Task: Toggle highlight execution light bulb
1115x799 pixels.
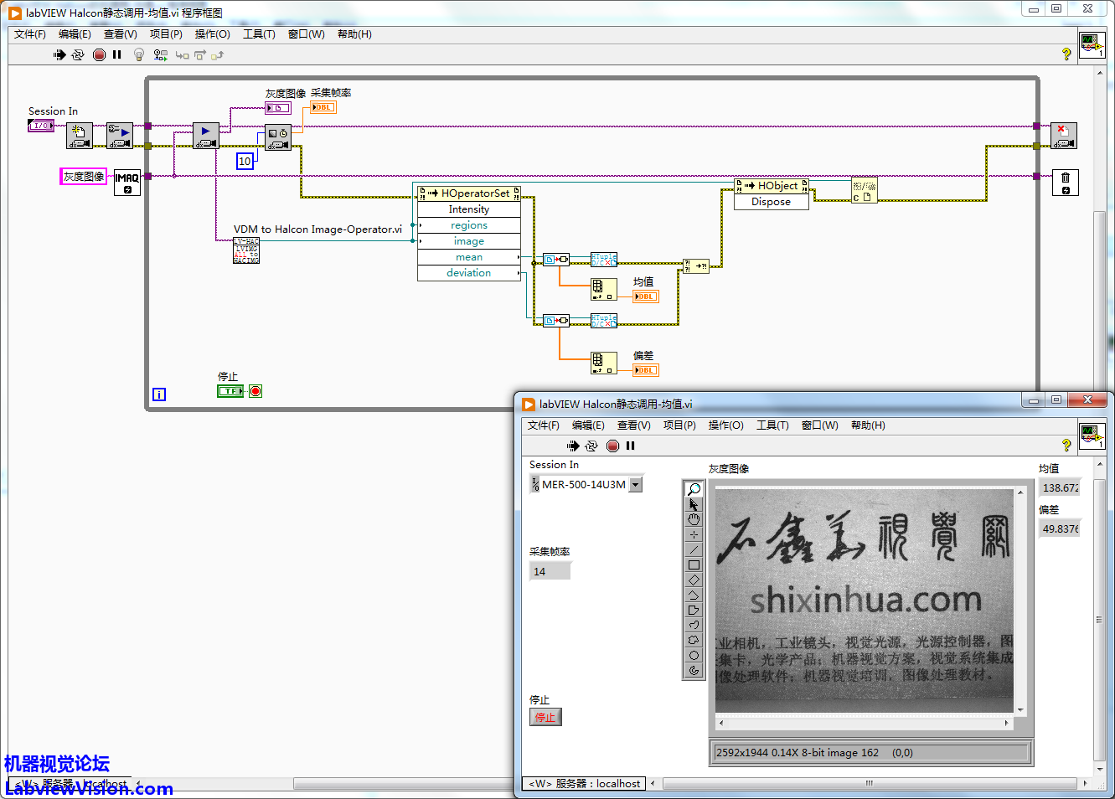Action: coord(139,54)
